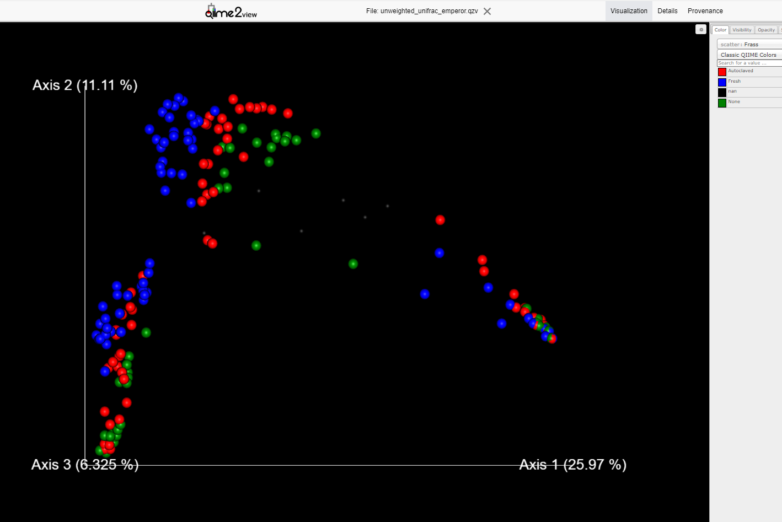This screenshot has height=522, width=782.
Task: Select the Color tab in Emperor panel
Action: tap(720, 30)
